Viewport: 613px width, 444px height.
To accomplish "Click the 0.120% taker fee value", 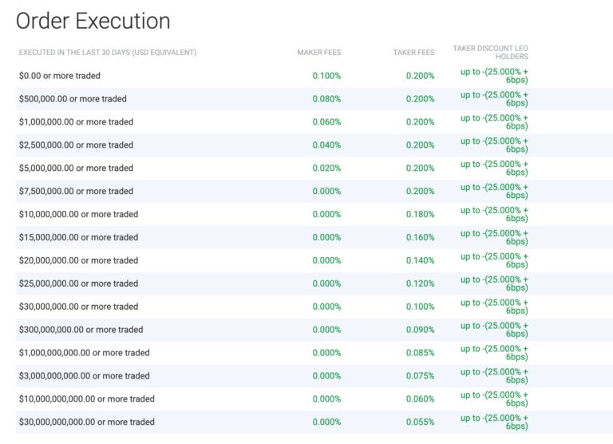I will 421,283.
